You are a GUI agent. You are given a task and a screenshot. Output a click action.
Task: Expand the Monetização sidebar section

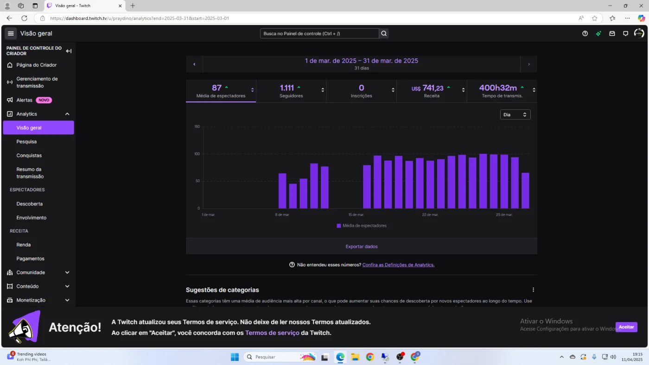click(67, 300)
